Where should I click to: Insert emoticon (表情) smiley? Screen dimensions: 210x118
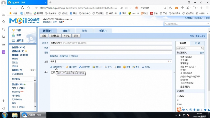coord(127,67)
